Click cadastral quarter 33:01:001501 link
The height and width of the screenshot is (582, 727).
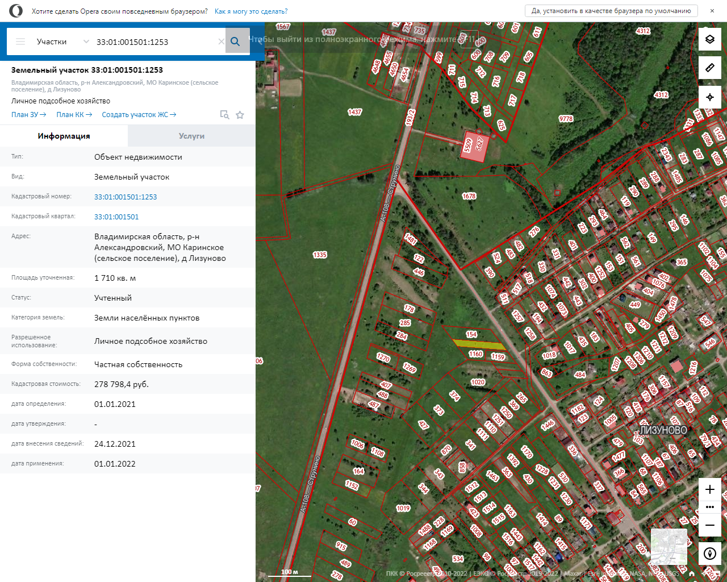(x=116, y=217)
